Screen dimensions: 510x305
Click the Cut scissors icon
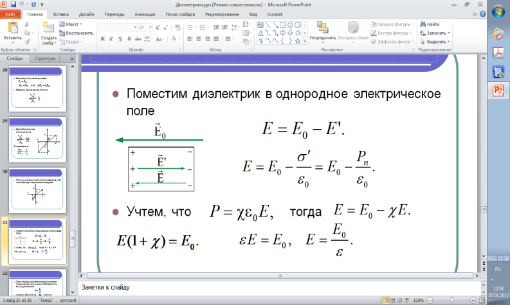pos(26,24)
